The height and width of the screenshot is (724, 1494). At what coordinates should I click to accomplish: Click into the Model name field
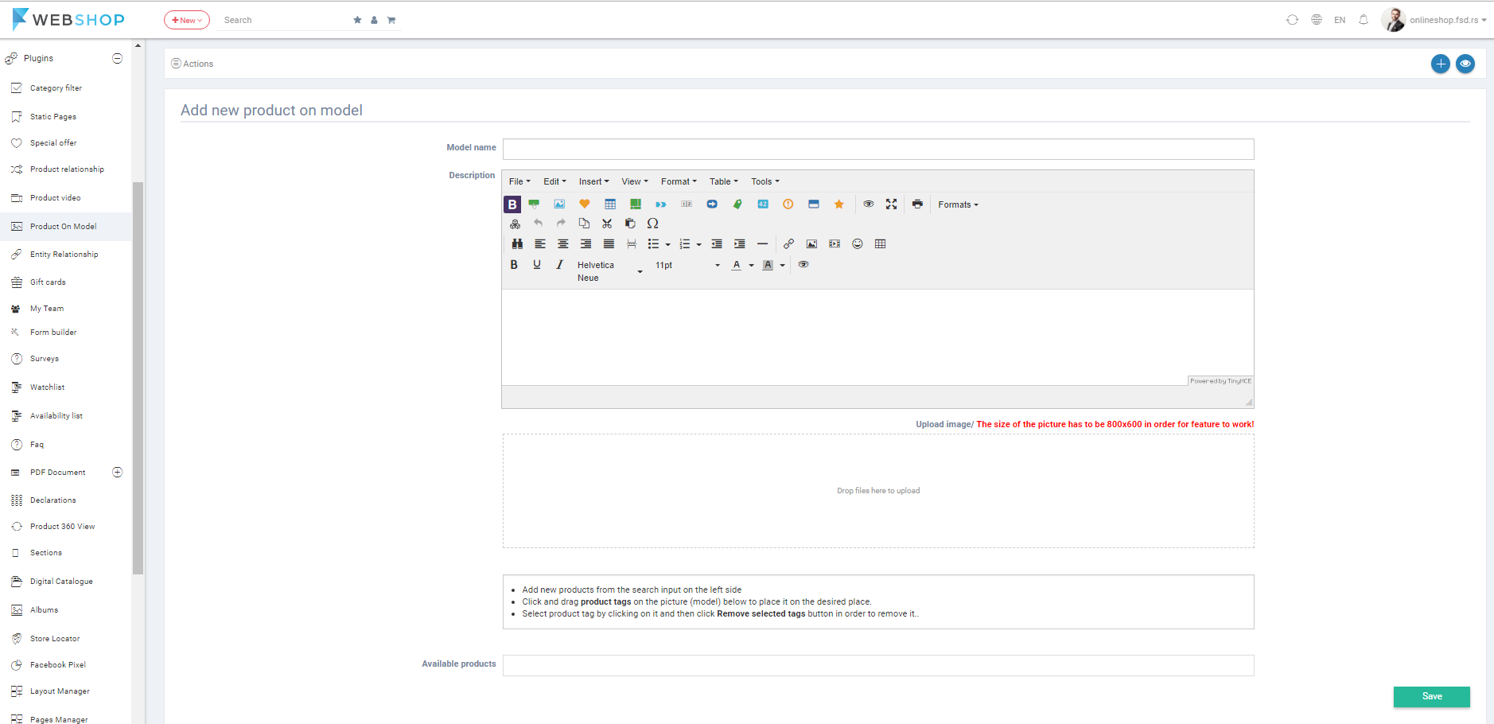tap(878, 149)
